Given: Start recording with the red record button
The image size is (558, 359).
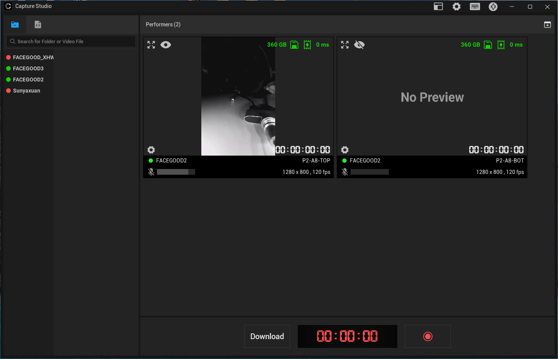Looking at the screenshot, I should 428,336.
